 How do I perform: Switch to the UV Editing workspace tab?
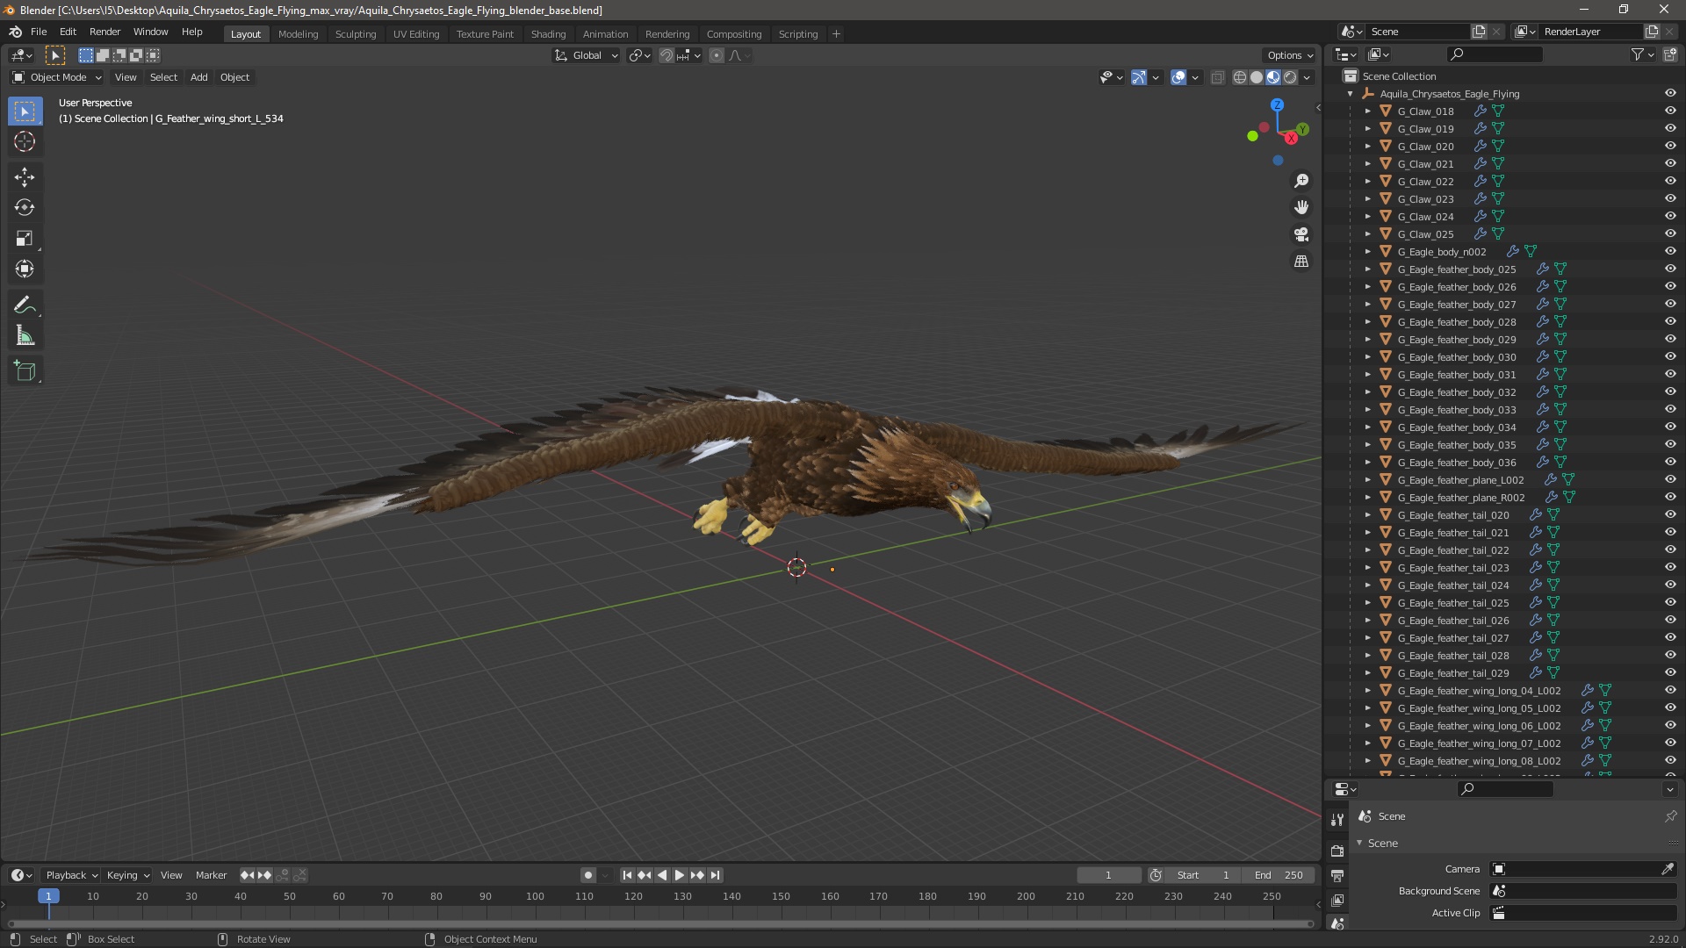click(x=416, y=34)
